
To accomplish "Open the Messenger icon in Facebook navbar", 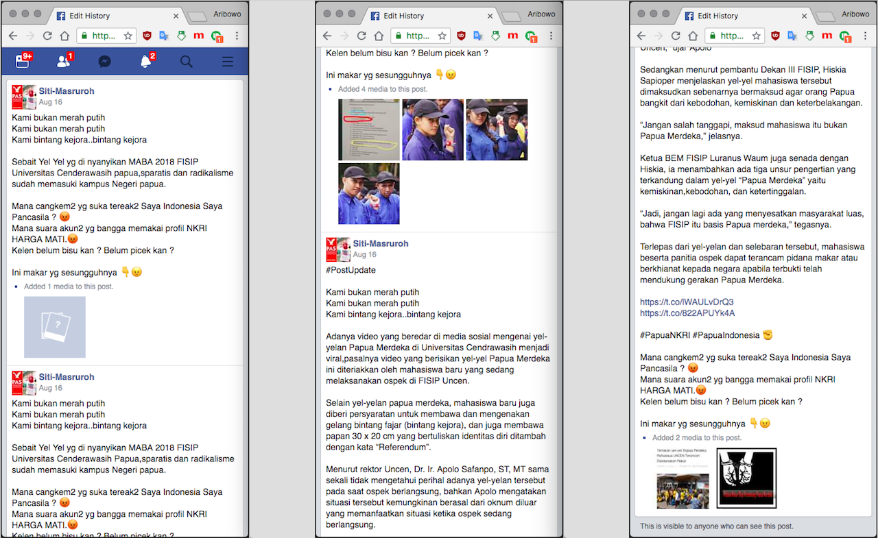I will (104, 62).
